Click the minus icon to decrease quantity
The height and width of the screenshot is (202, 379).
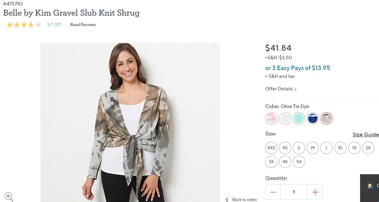pos(273,192)
